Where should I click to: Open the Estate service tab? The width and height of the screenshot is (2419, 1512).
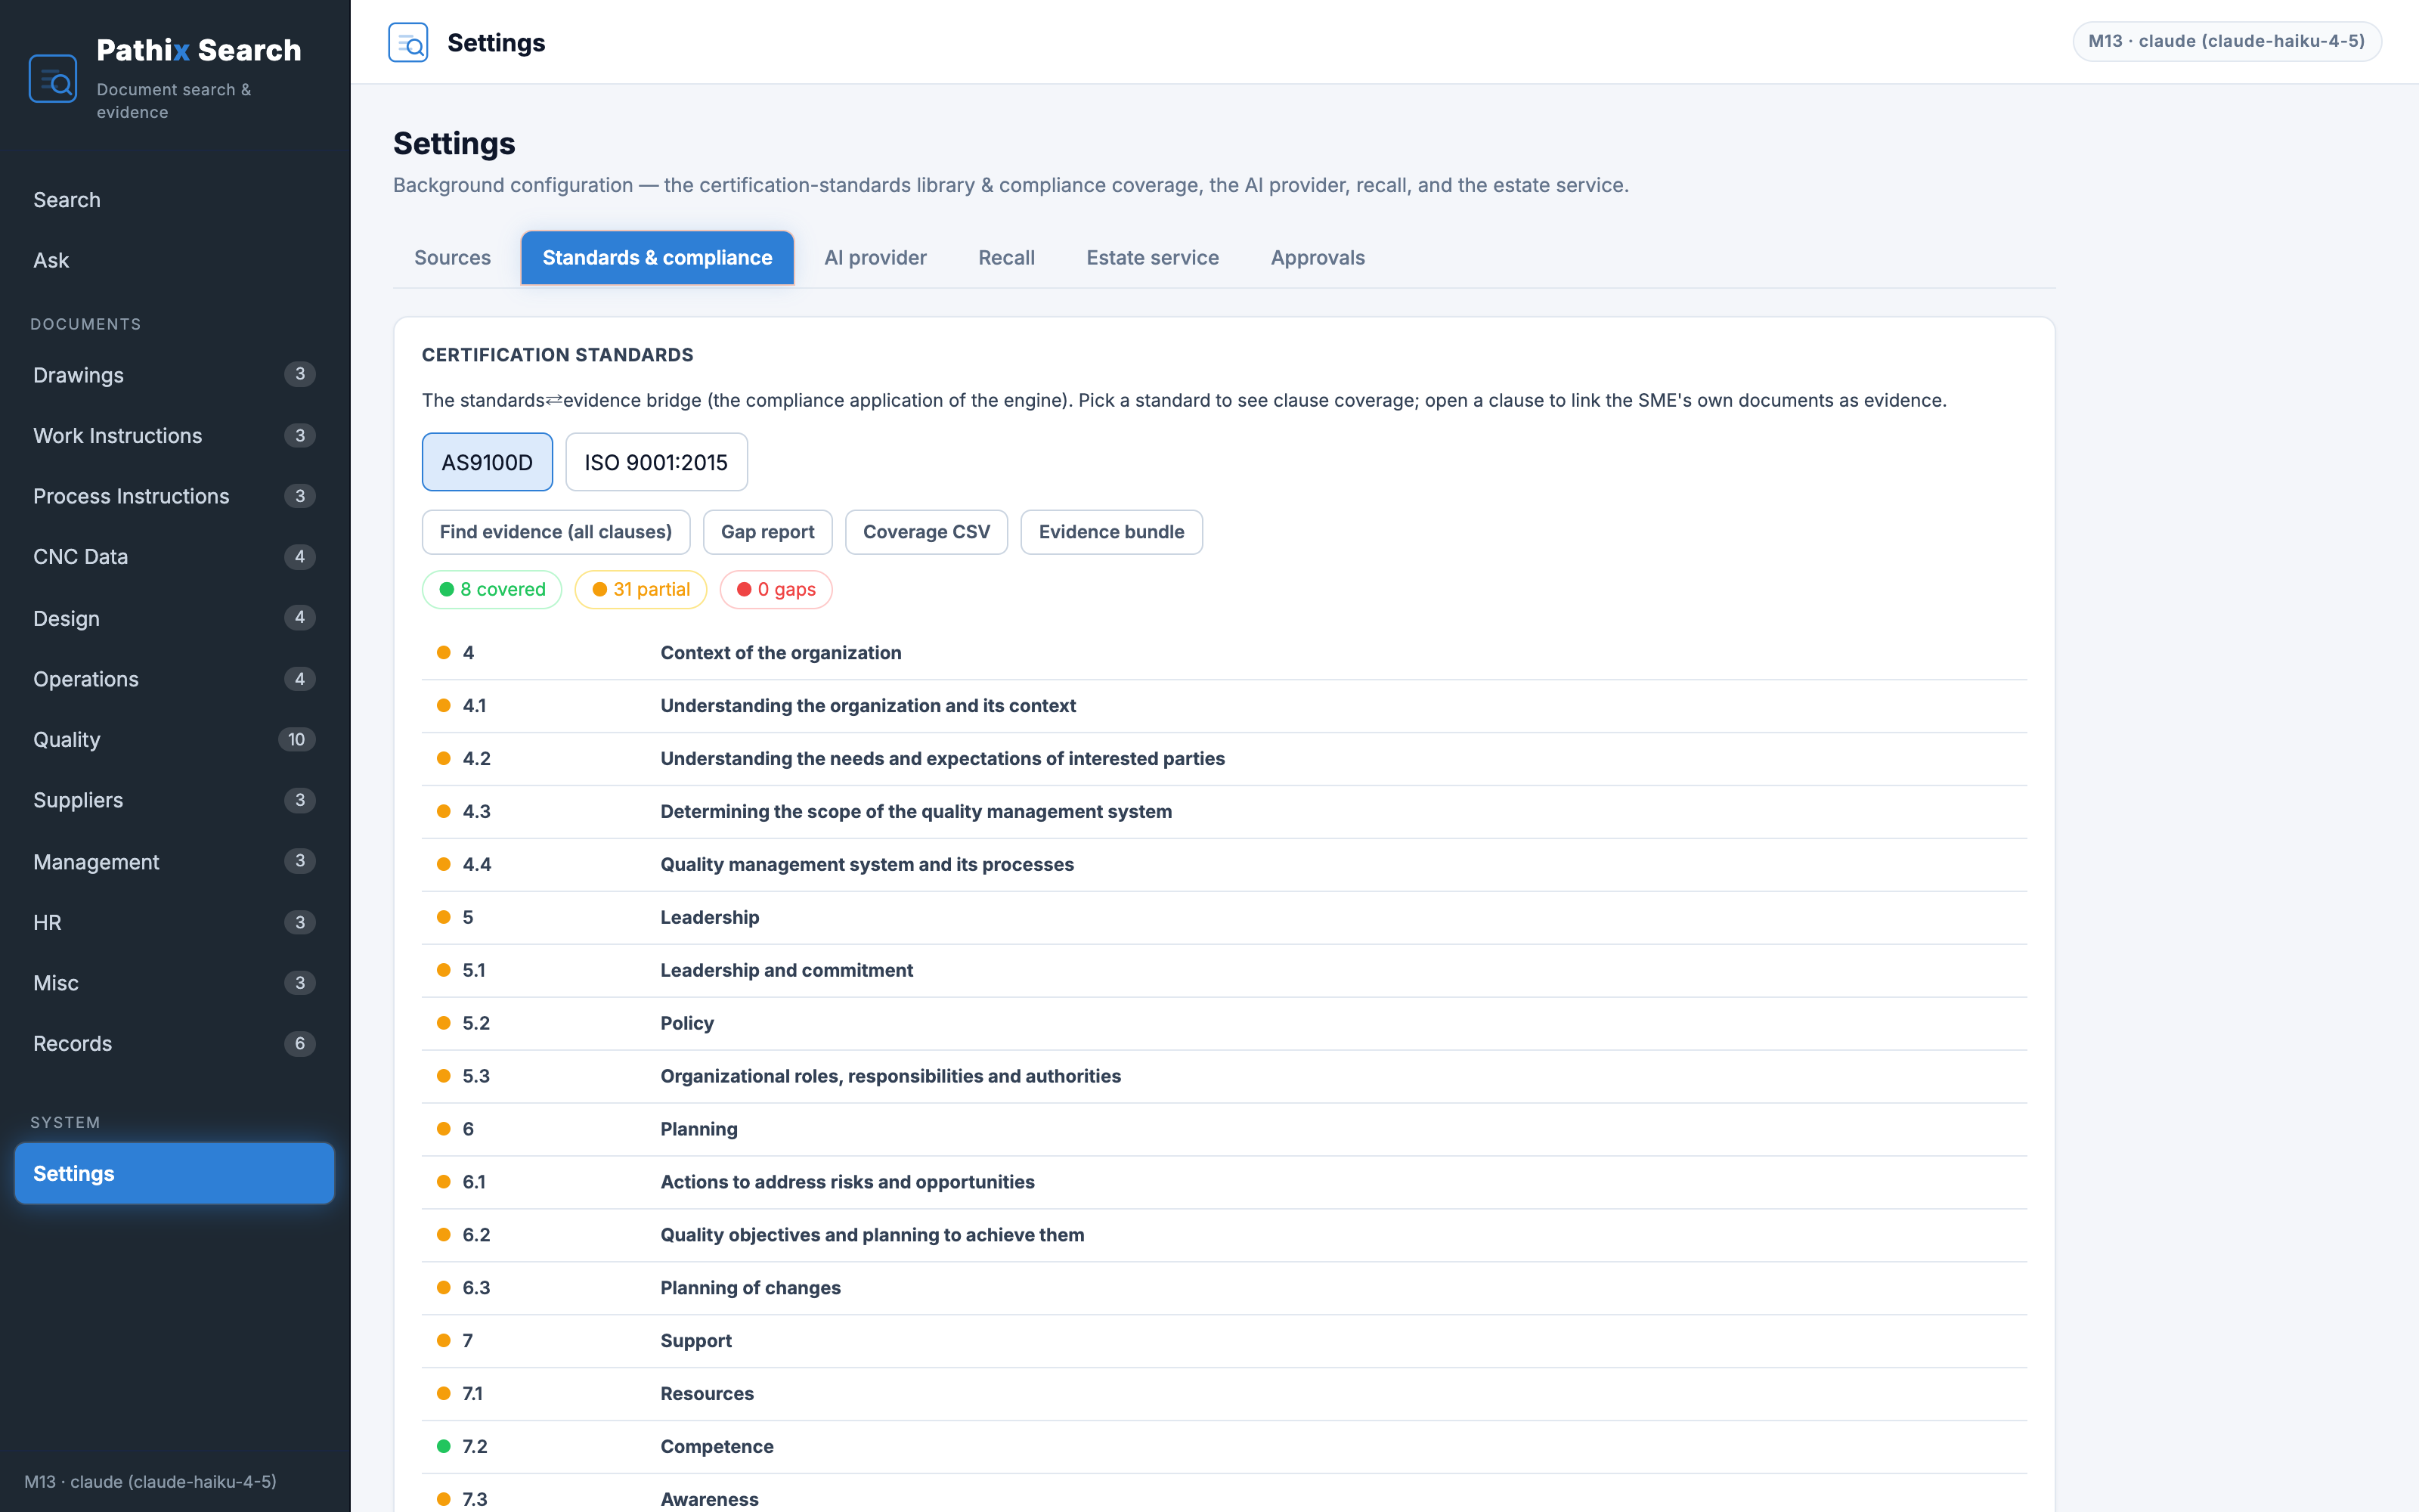[x=1153, y=258]
